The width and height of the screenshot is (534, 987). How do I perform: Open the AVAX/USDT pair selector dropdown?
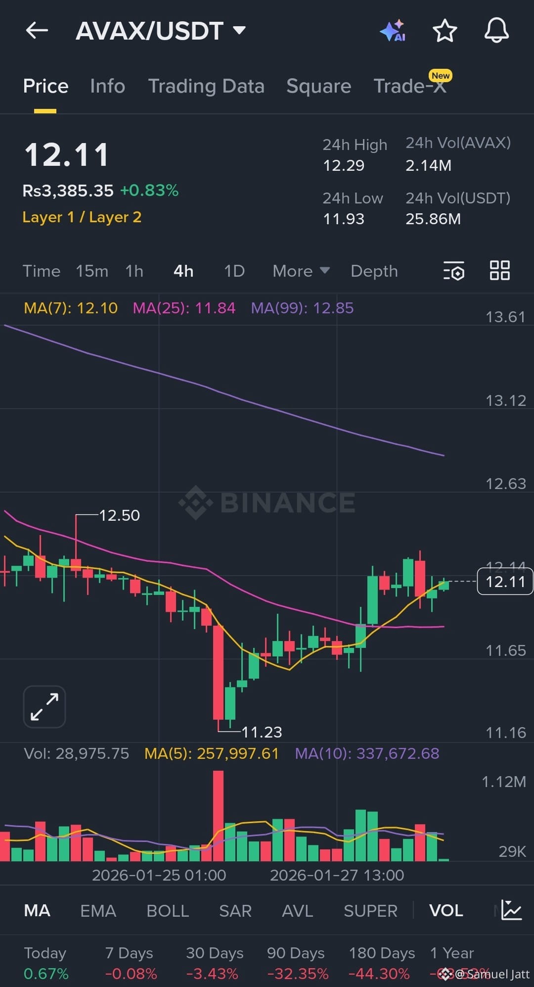click(161, 31)
